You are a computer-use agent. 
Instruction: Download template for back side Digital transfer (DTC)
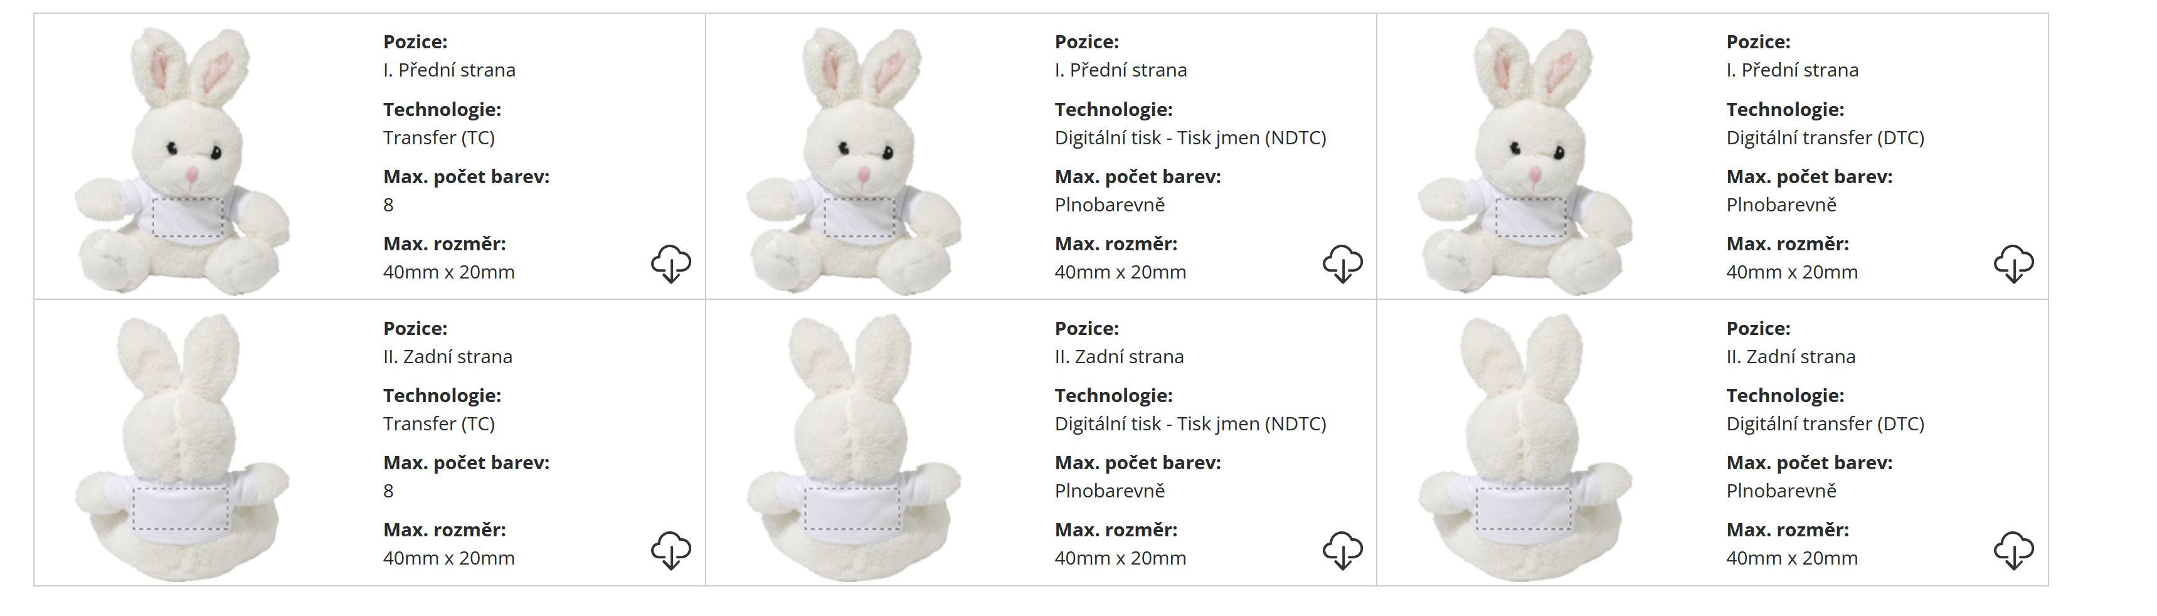click(x=2014, y=550)
